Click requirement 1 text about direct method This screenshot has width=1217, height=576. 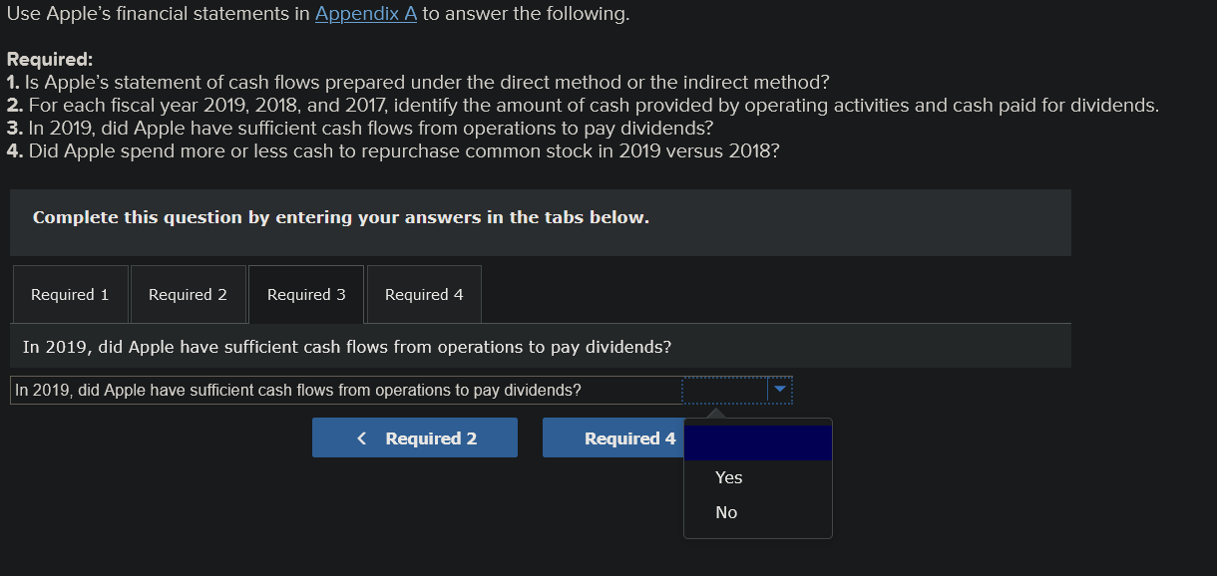coord(418,82)
